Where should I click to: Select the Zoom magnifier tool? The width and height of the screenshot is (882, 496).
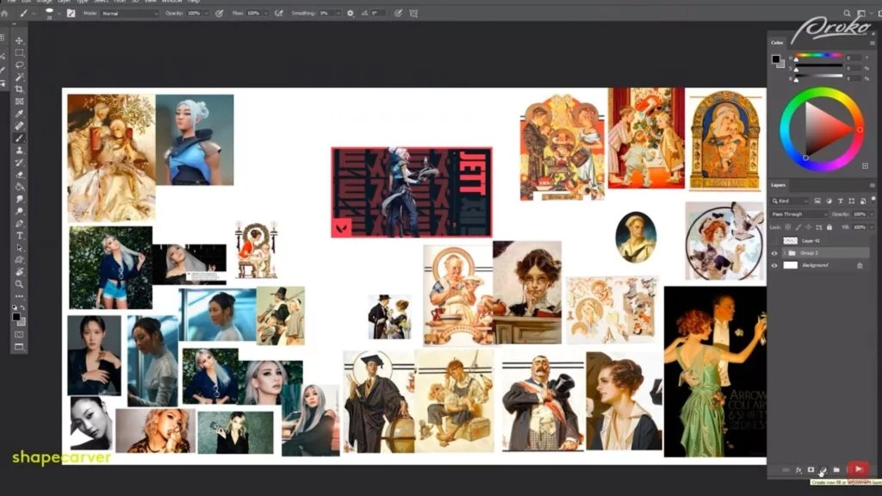(19, 283)
